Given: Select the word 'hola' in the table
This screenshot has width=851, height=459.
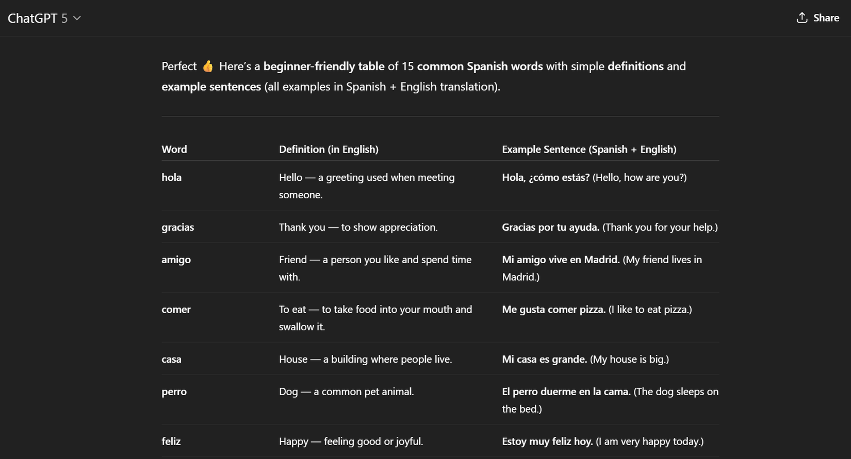Looking at the screenshot, I should (x=171, y=177).
